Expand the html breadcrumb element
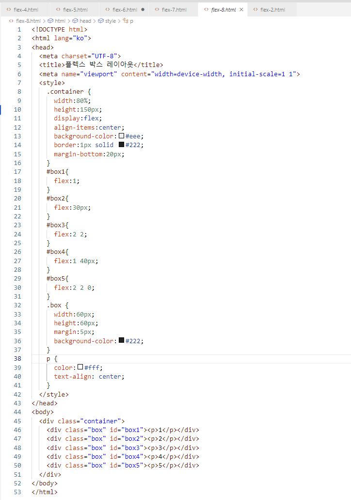The image size is (351, 500). pos(60,21)
